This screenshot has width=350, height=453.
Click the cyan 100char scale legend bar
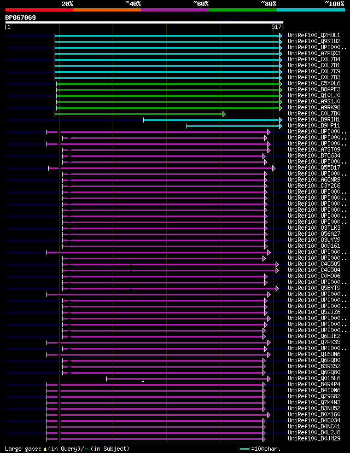coord(244,449)
